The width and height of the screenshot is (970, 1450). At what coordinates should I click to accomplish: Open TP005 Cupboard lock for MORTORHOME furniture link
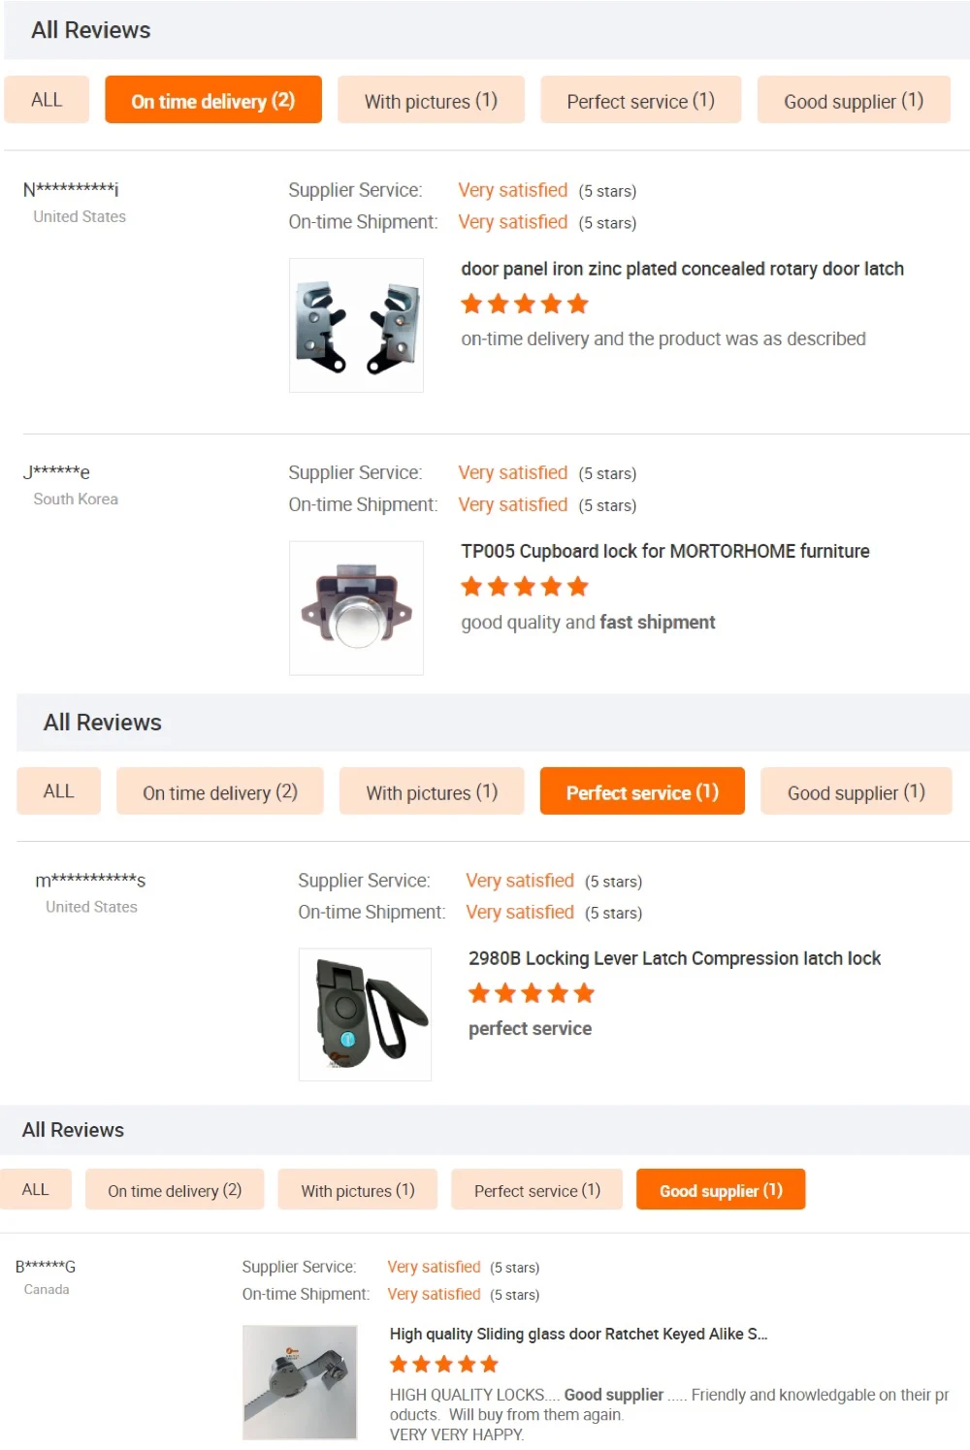pyautogui.click(x=665, y=551)
